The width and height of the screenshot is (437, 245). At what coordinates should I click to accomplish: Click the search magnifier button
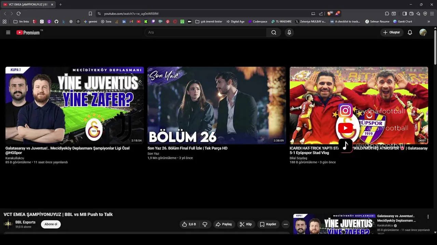274,32
